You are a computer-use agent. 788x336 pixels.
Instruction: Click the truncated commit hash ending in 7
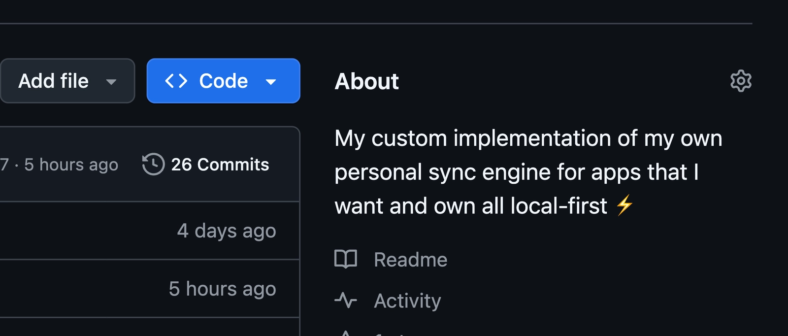click(4, 165)
